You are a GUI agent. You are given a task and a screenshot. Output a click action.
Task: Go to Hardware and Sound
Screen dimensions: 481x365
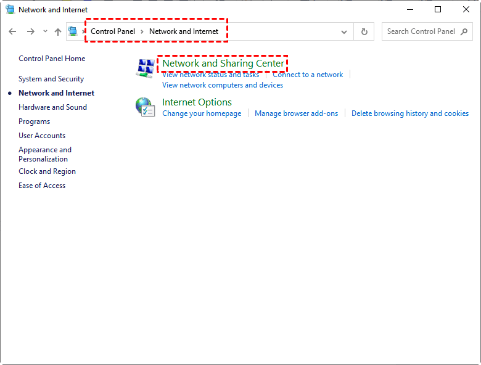[x=52, y=107]
